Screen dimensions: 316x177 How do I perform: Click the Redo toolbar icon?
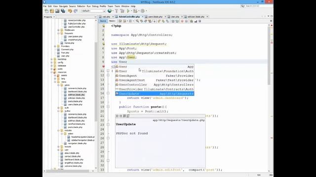76,11
